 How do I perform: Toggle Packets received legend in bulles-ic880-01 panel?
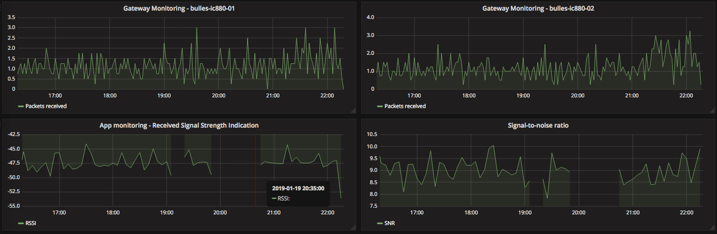point(46,106)
